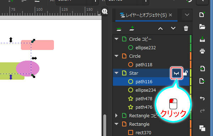
Task: Close the レイヤーとオブジェクト tab
Action: 170,15
